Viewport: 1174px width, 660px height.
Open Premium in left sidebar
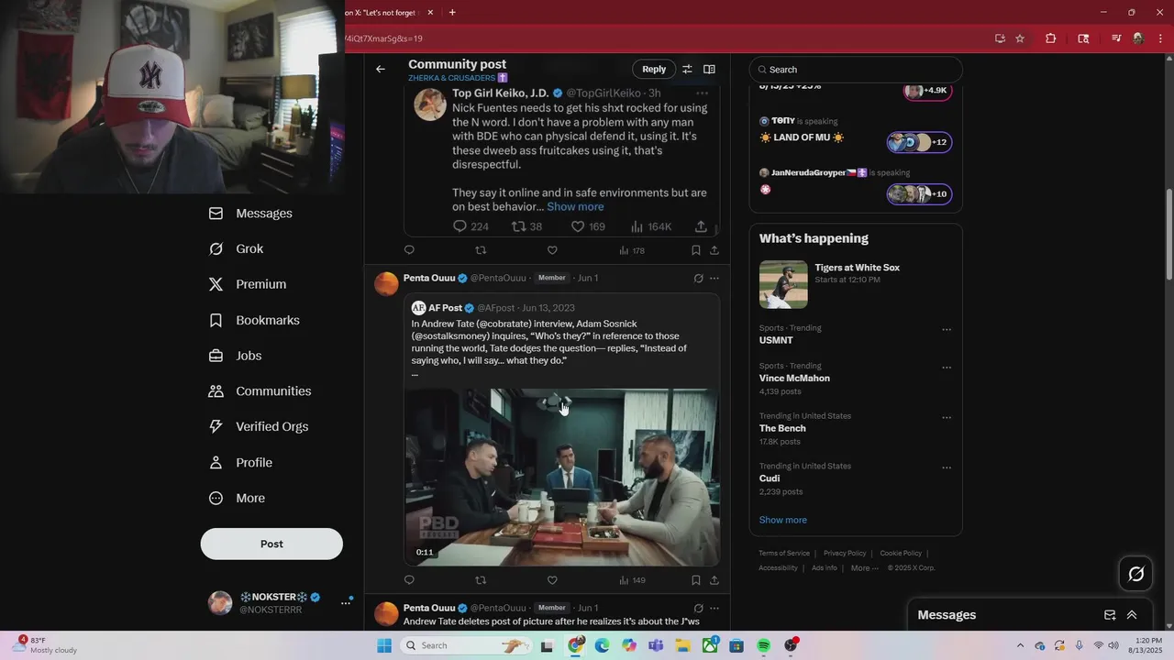pyautogui.click(x=248, y=284)
